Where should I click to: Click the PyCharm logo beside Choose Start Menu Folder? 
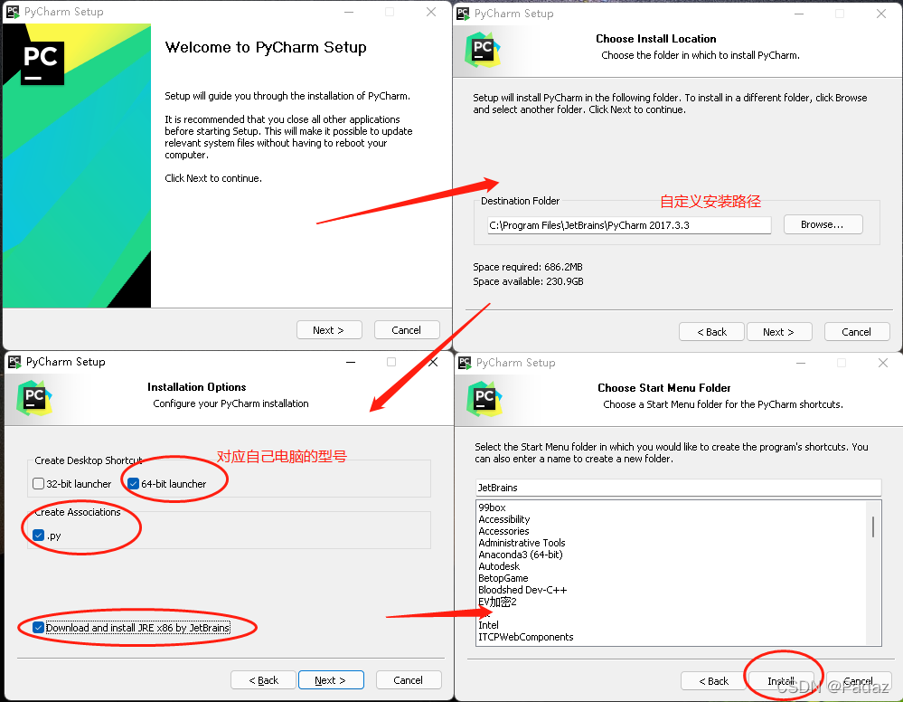[484, 399]
